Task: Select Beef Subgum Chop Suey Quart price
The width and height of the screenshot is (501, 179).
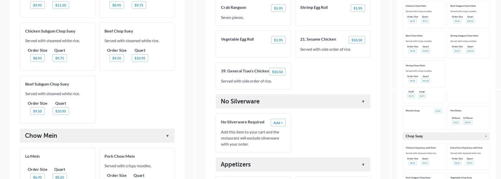Action: [60, 111]
